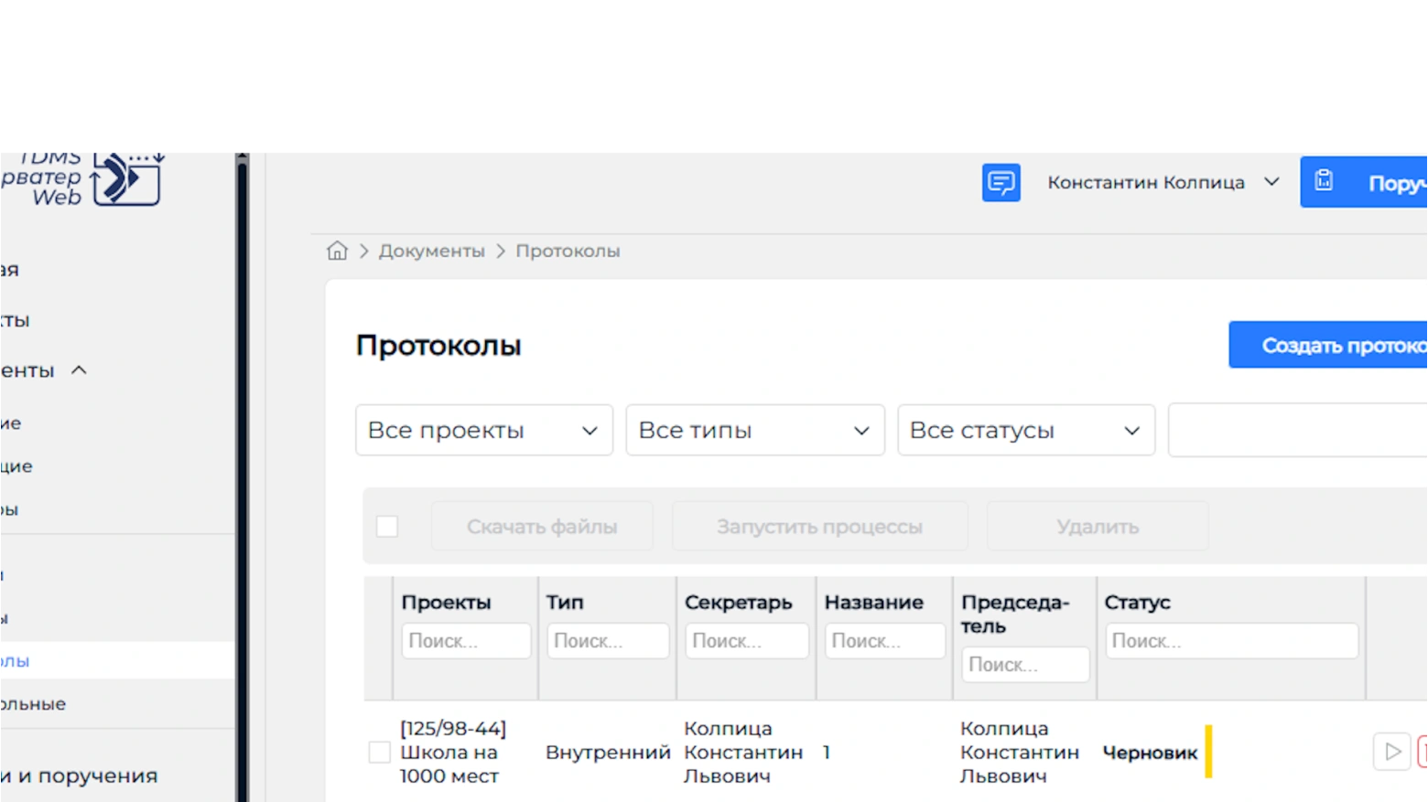Click the Проекты column header
1428x802 pixels.
click(x=446, y=603)
